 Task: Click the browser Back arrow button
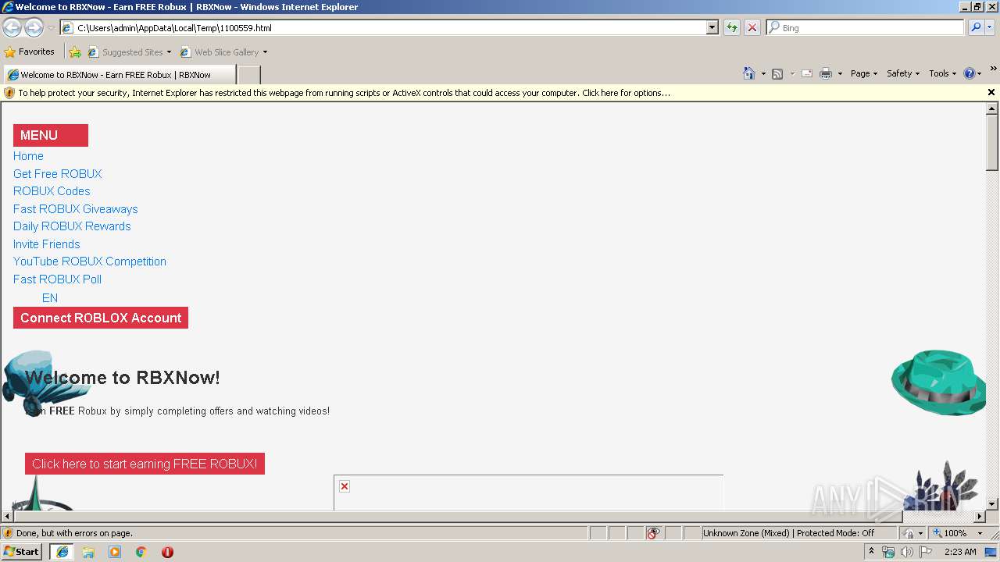pos(12,27)
